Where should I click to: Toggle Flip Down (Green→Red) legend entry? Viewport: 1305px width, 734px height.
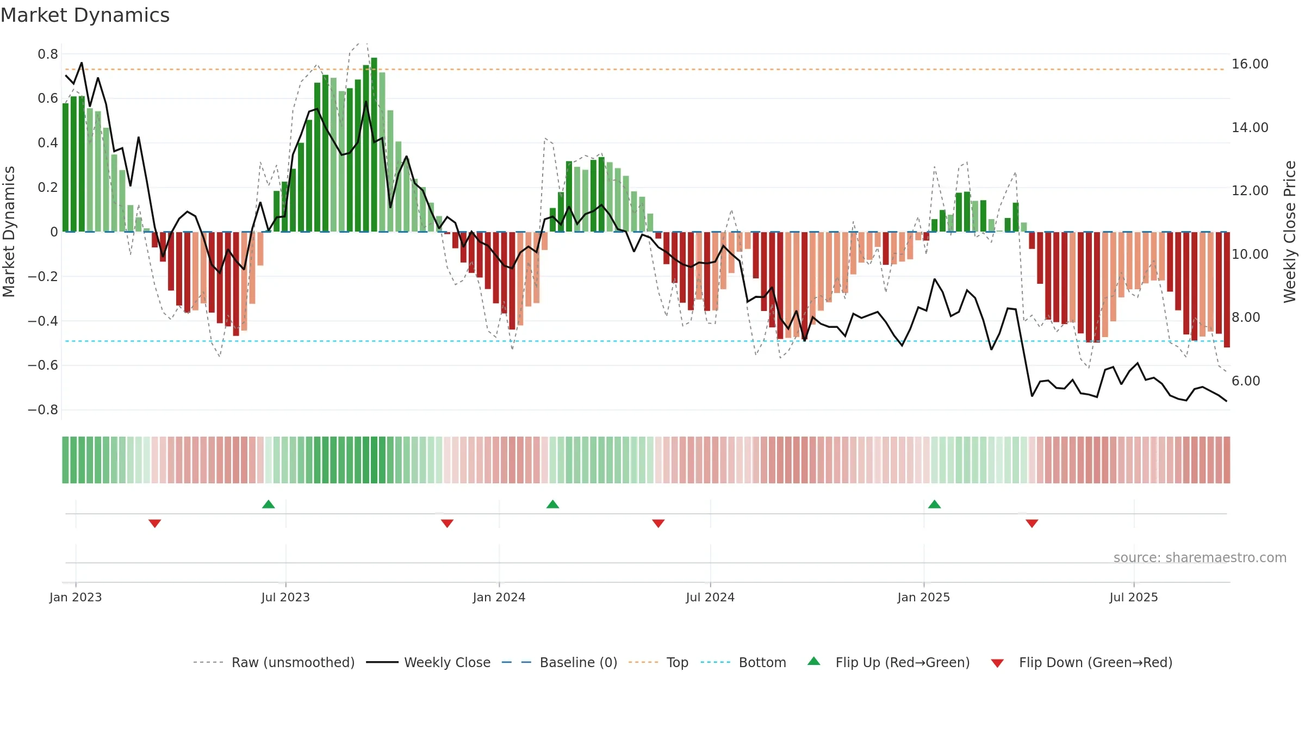coord(1082,662)
